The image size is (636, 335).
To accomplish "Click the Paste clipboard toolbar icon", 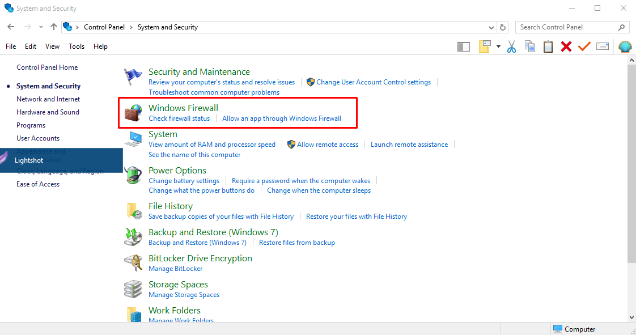I will click(x=548, y=46).
